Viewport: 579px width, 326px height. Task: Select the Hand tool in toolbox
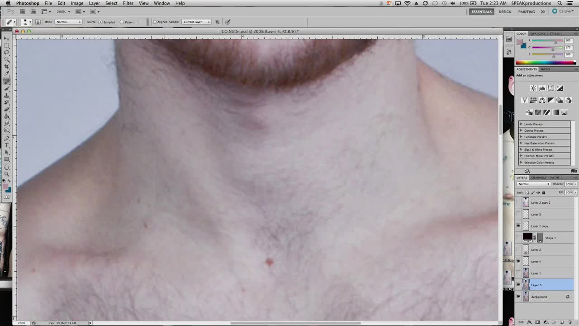click(x=7, y=167)
